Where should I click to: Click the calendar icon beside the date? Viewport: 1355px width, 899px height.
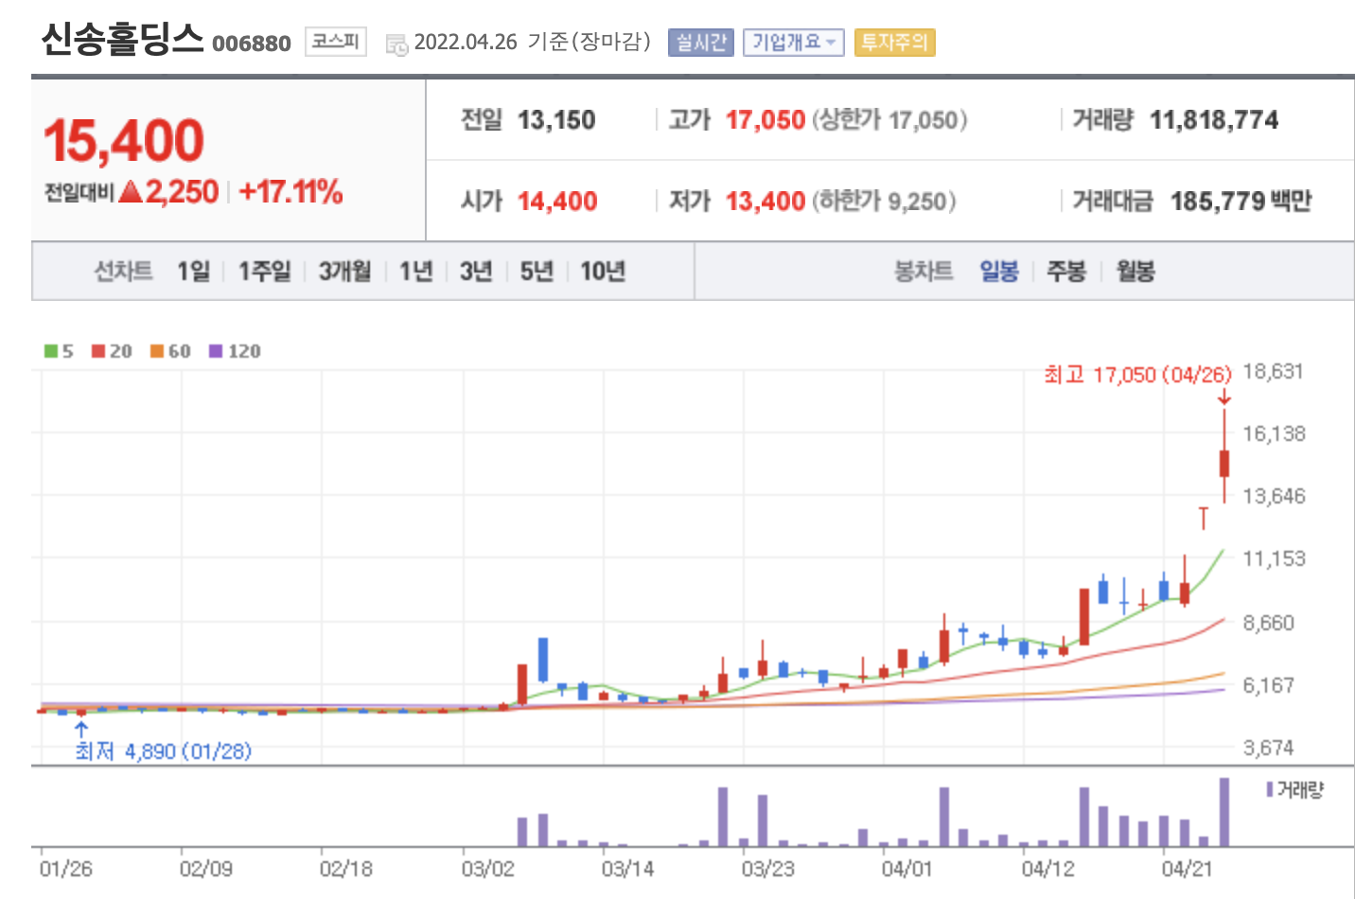pyautogui.click(x=396, y=44)
